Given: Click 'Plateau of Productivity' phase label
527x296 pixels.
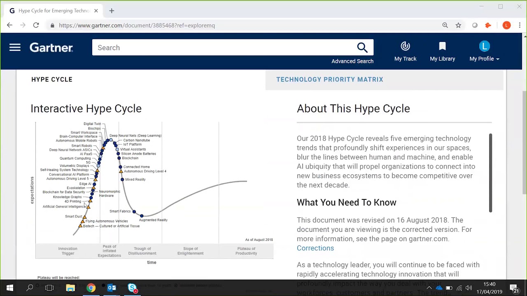Looking at the screenshot, I should [246, 251].
